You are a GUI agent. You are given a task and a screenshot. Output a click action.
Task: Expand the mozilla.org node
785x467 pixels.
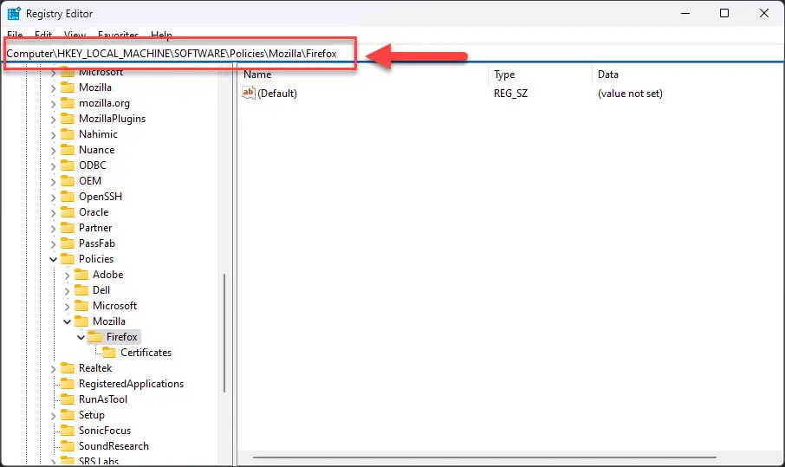(x=53, y=104)
